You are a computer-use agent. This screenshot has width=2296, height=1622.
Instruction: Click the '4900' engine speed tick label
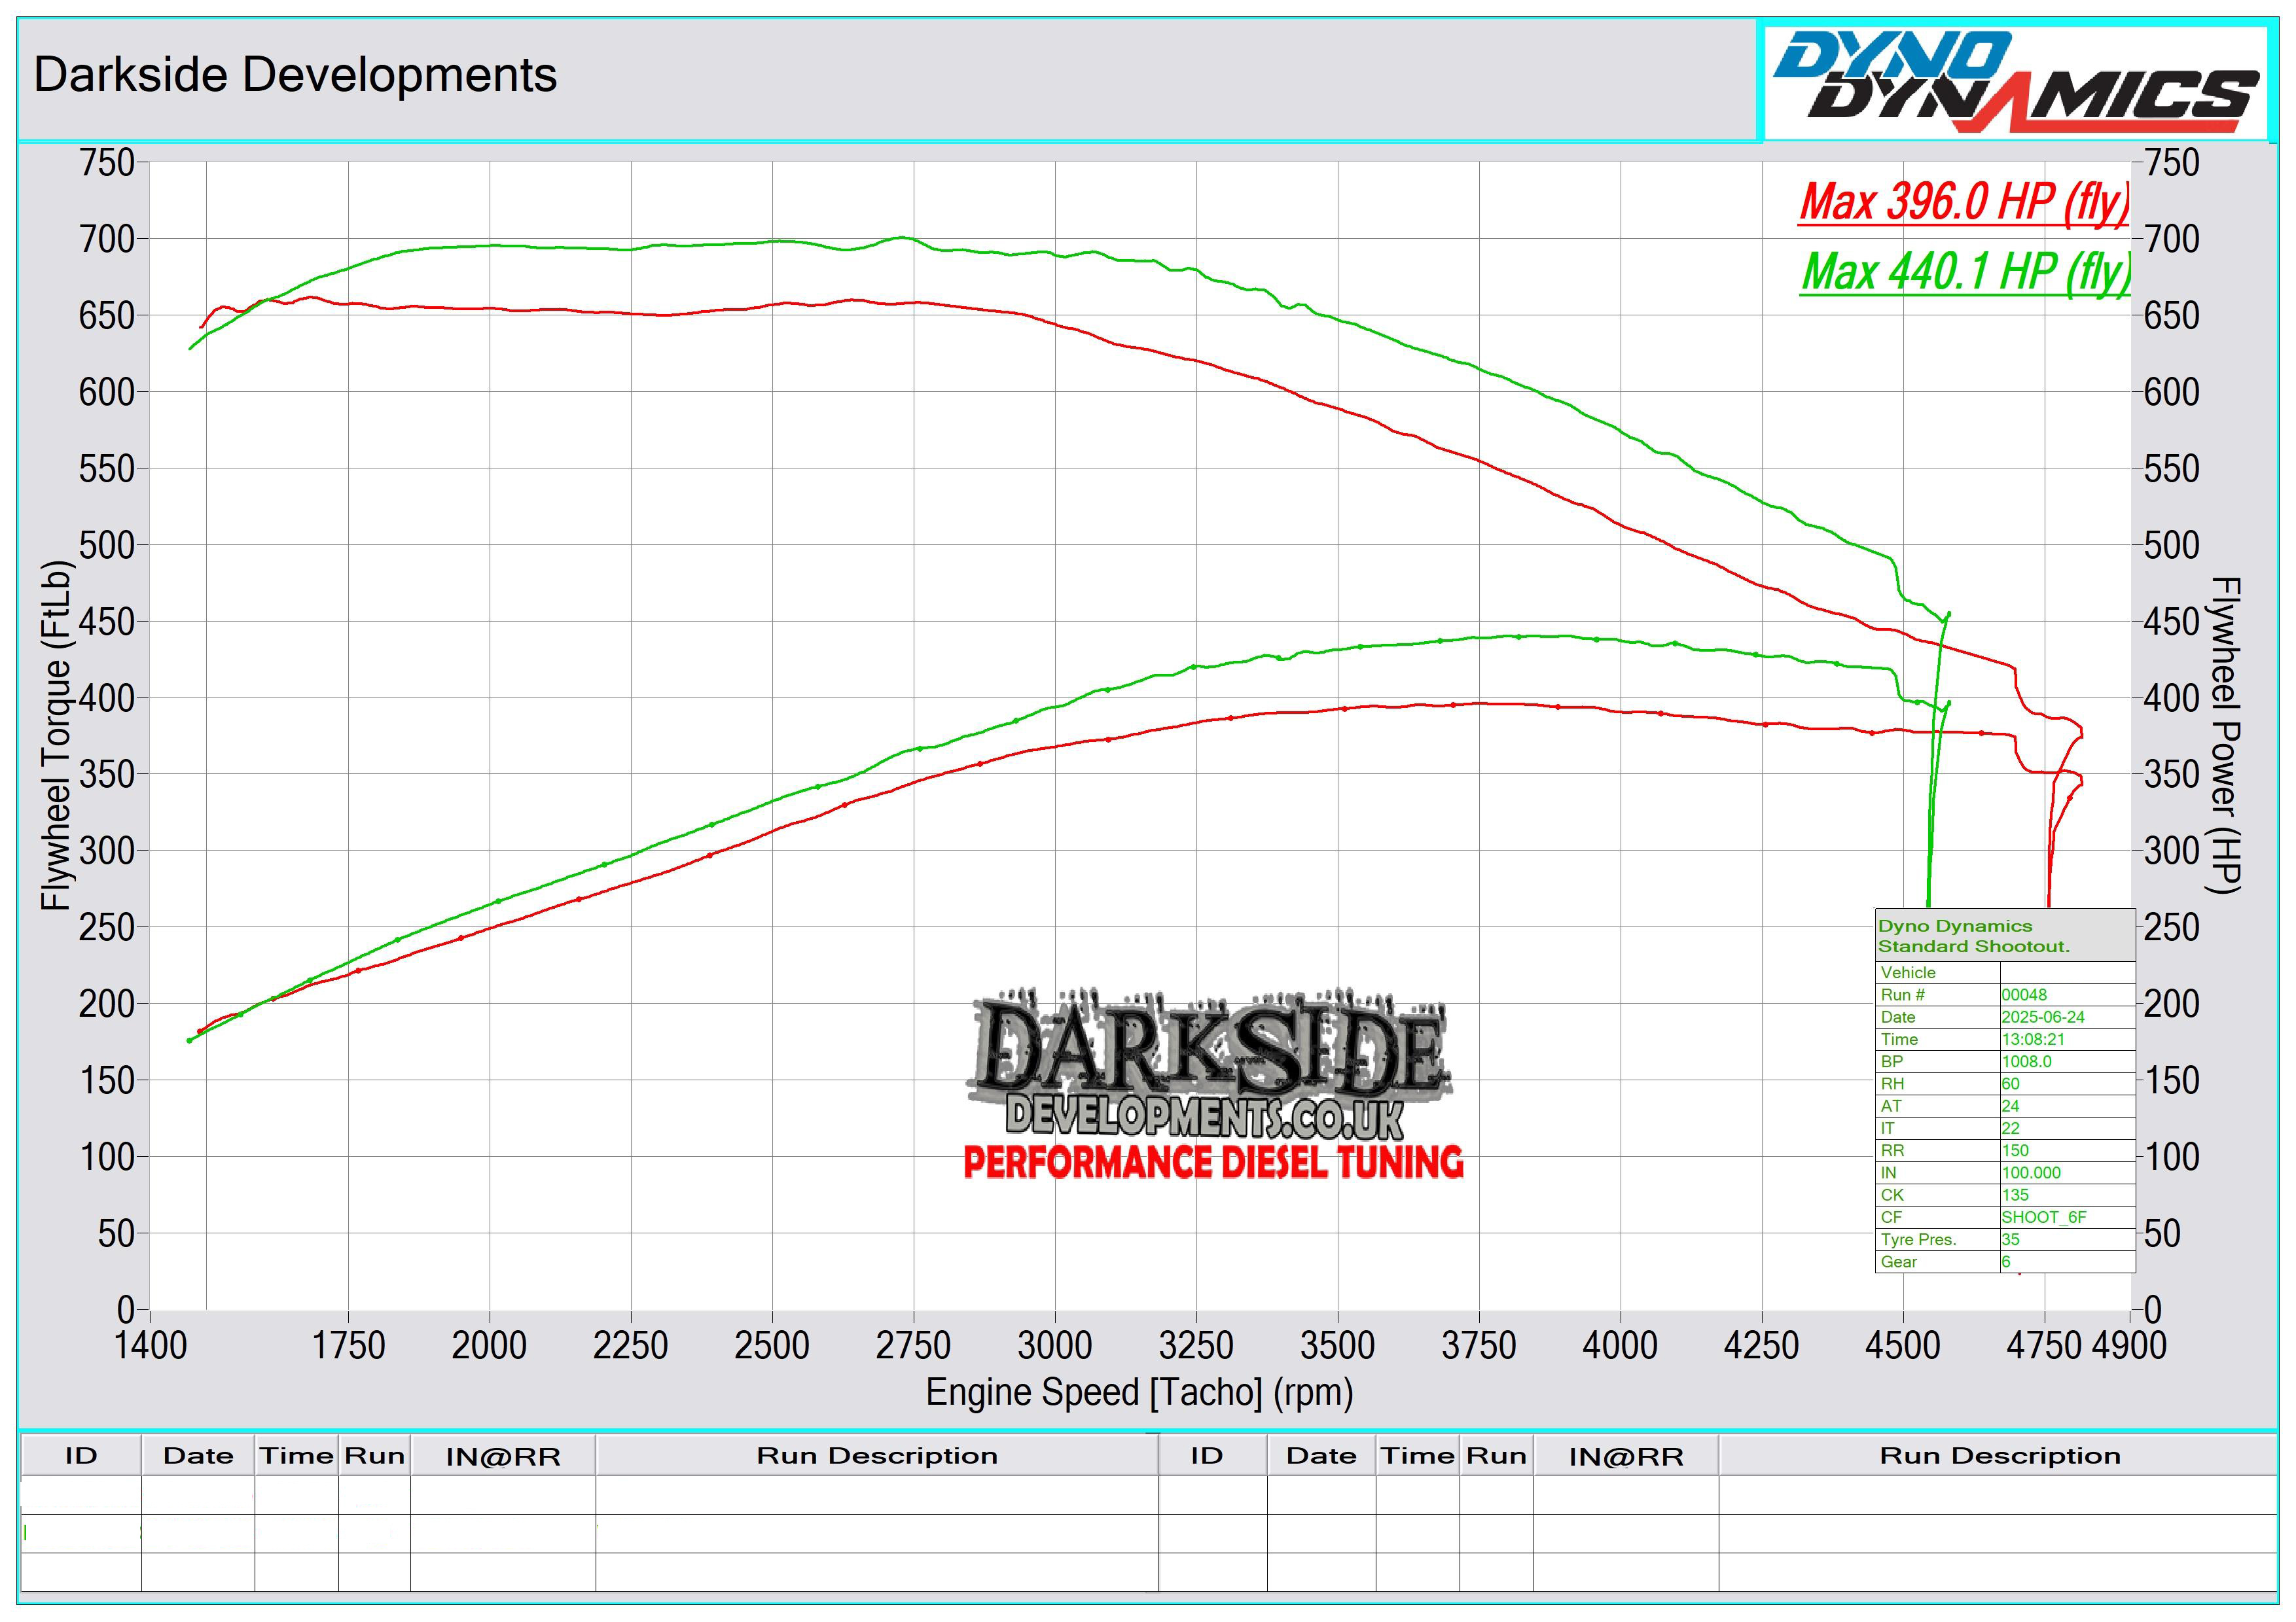[2130, 1345]
